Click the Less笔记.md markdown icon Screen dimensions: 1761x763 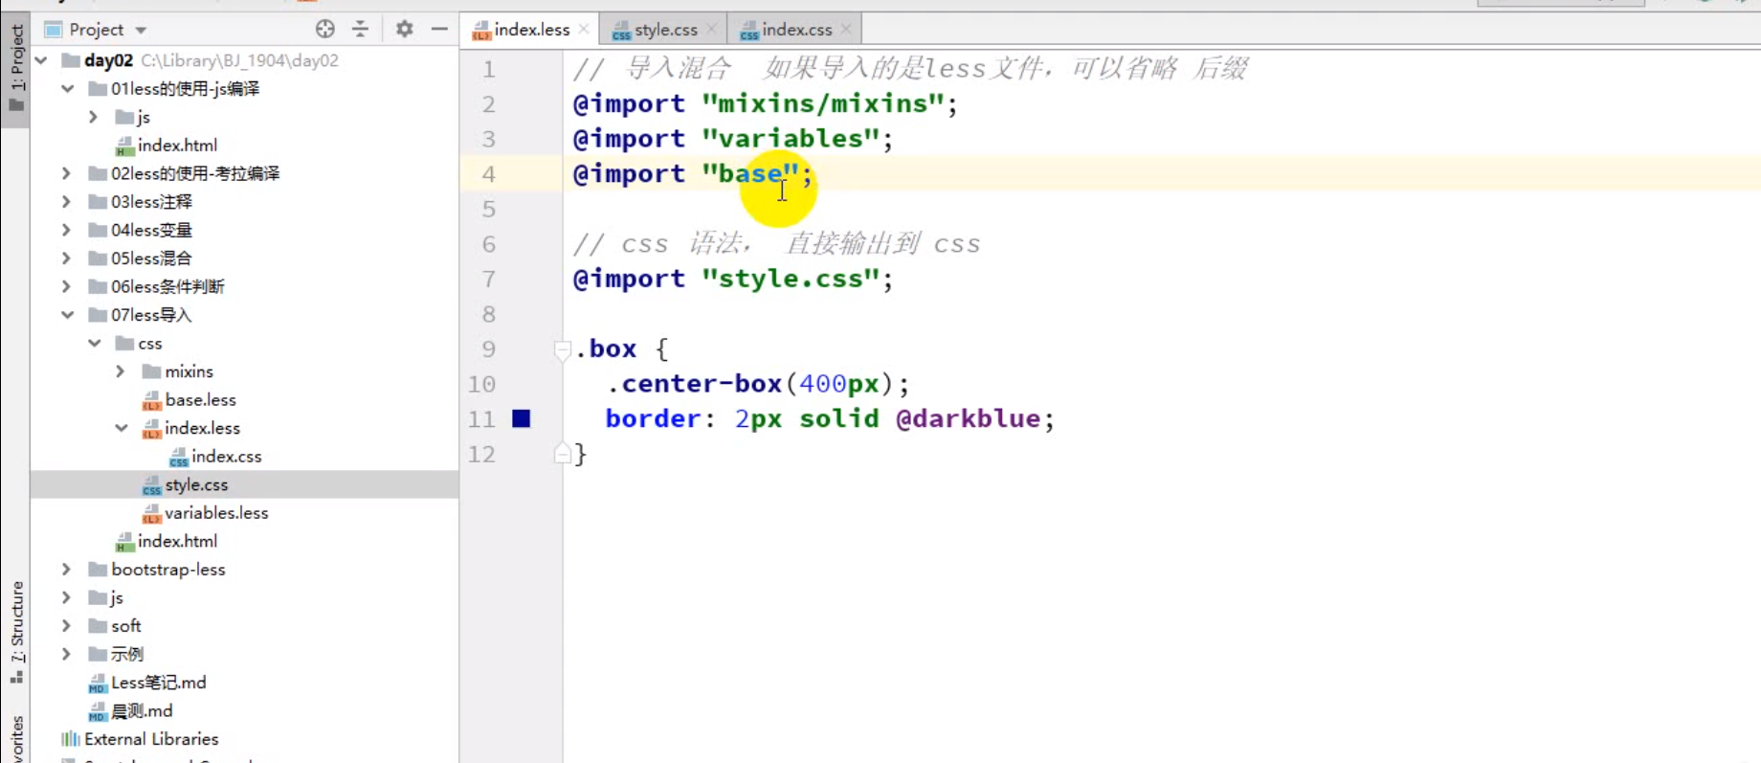pyautogui.click(x=98, y=684)
